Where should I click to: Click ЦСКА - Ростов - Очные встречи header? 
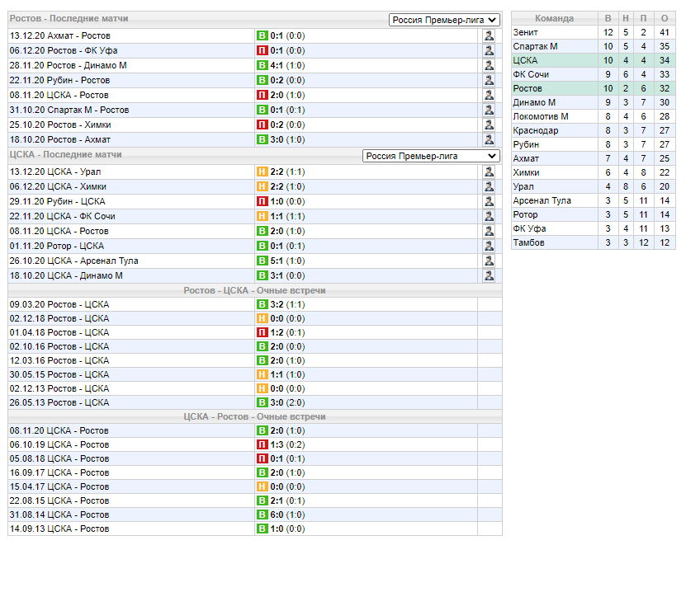254,417
